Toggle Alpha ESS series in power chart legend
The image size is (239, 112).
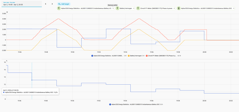[109, 56]
